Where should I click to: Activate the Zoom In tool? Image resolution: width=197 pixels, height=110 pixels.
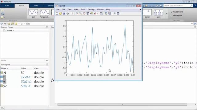click(x=77, y=13)
